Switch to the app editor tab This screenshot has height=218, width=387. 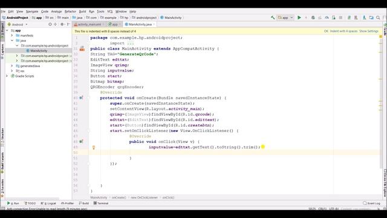[x=114, y=24]
